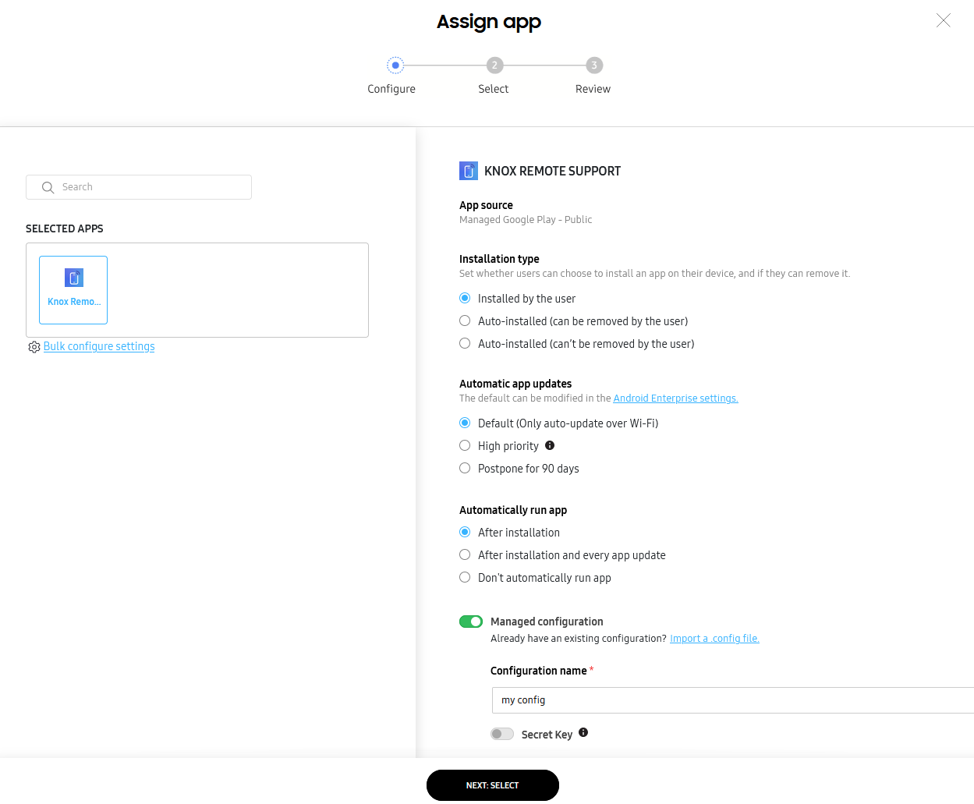Click step 3 circle in the progress stepper
The width and height of the screenshot is (974, 804).
tap(593, 66)
